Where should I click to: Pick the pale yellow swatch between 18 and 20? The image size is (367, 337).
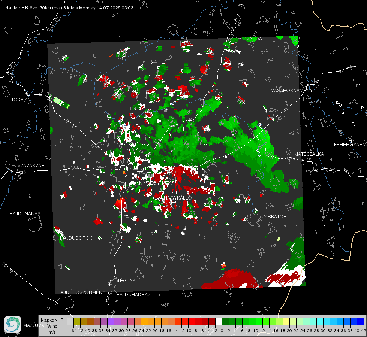coord(286,322)
